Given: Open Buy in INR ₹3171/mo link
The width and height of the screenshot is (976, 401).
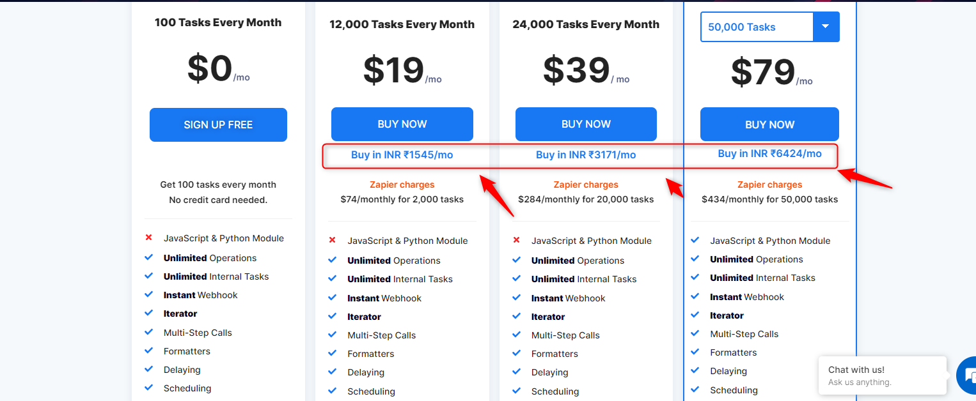Looking at the screenshot, I should point(586,155).
